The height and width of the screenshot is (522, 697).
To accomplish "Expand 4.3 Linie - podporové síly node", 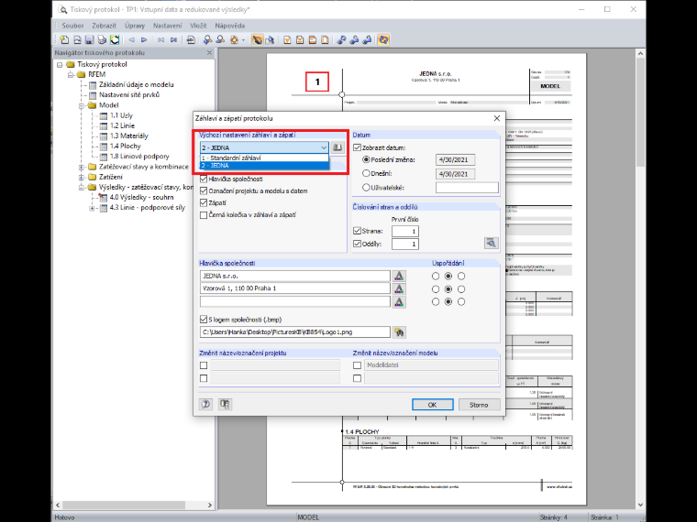I will 92,208.
